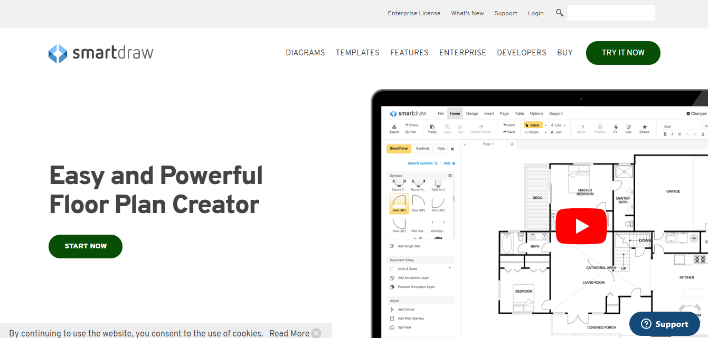Open the Styles icon in the toolbar
708x338 pixels.
(x=581, y=129)
